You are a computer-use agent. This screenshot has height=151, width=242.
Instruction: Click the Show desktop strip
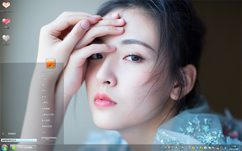coord(241,148)
